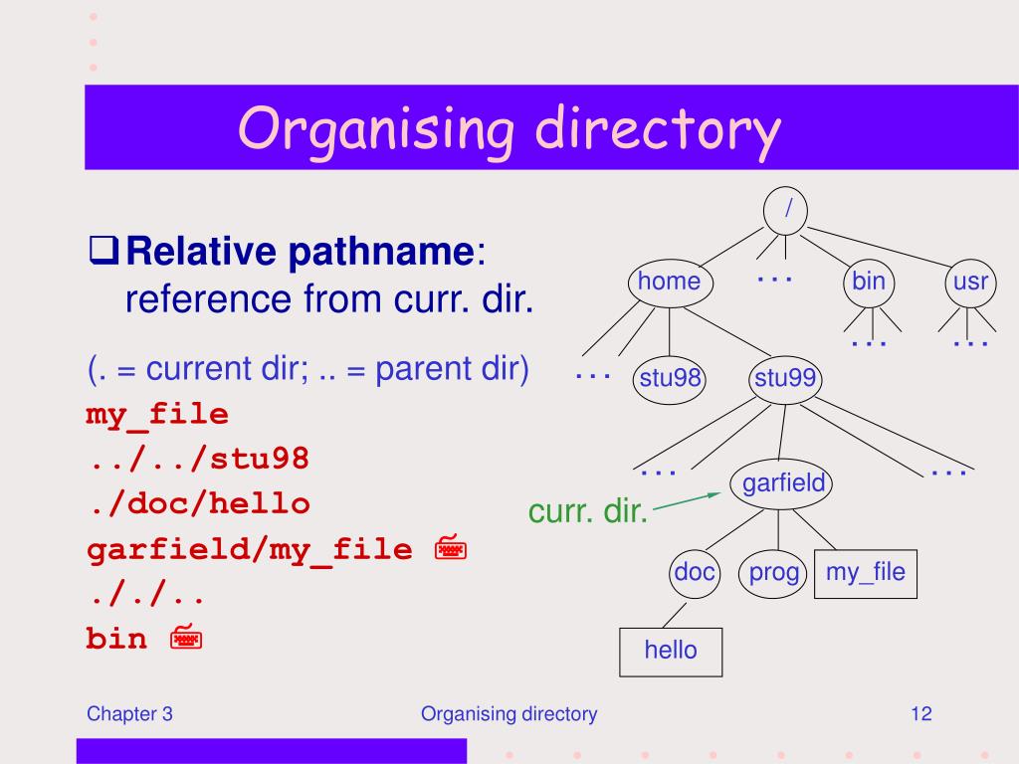Click the "garfield/my_file" path text
Image resolution: width=1019 pixels, height=764 pixels.
[x=250, y=551]
